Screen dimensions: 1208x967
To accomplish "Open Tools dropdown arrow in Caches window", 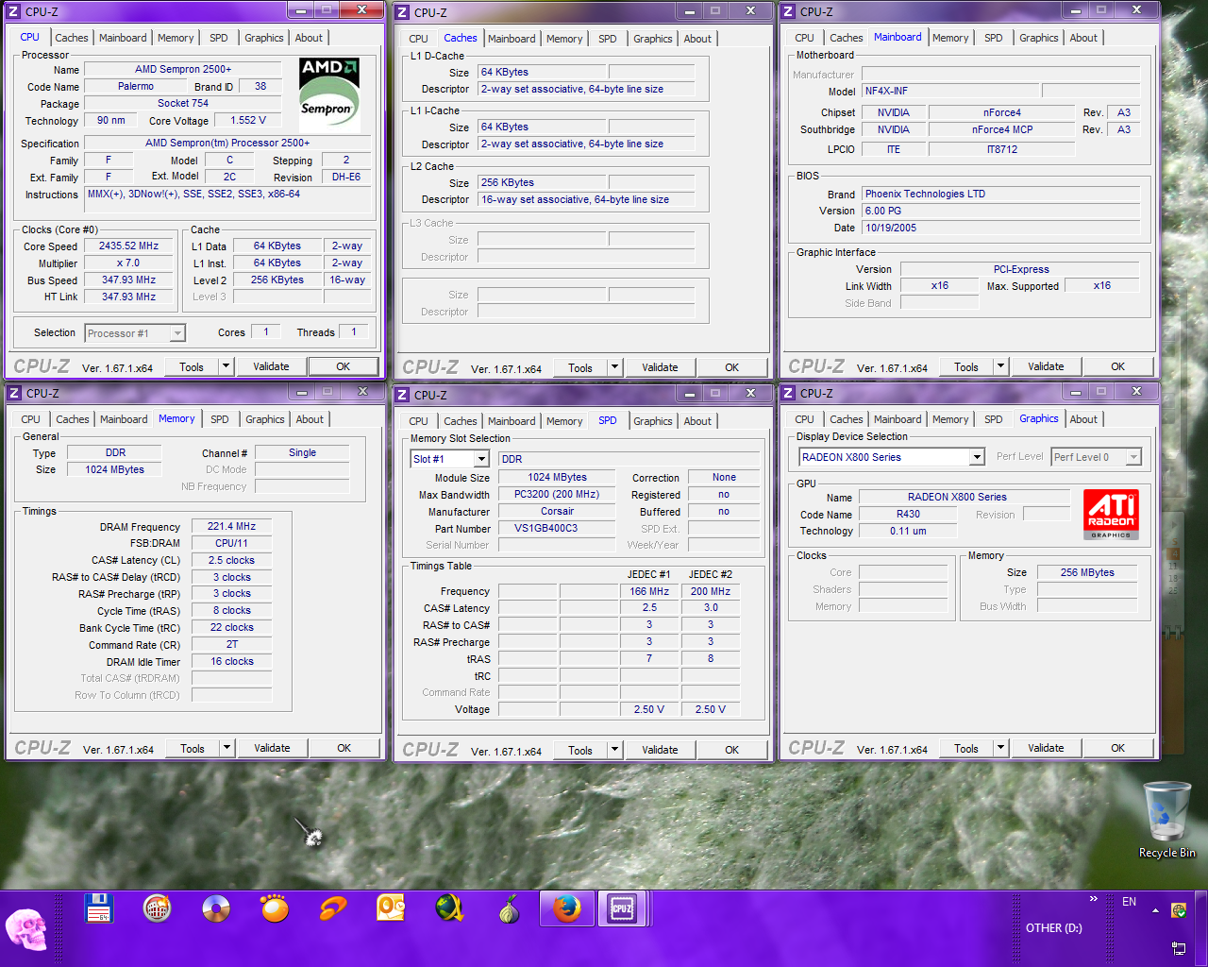I will click(x=614, y=367).
